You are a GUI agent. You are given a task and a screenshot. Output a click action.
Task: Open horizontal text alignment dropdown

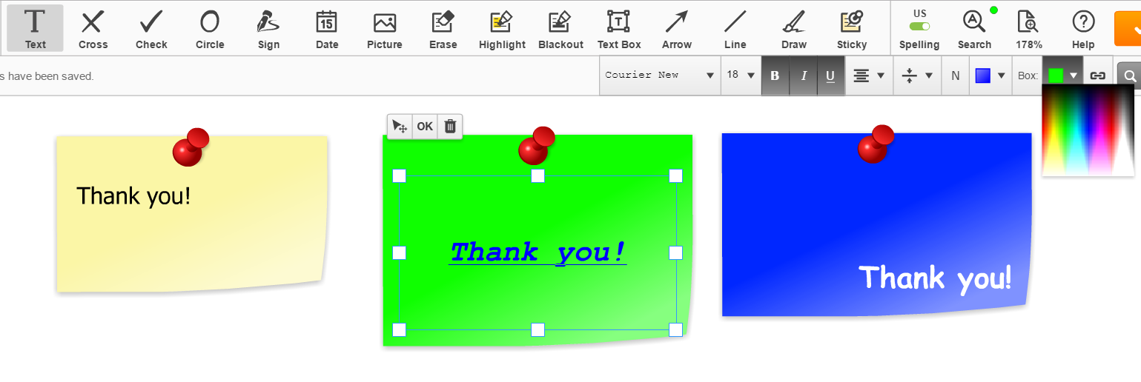(869, 76)
